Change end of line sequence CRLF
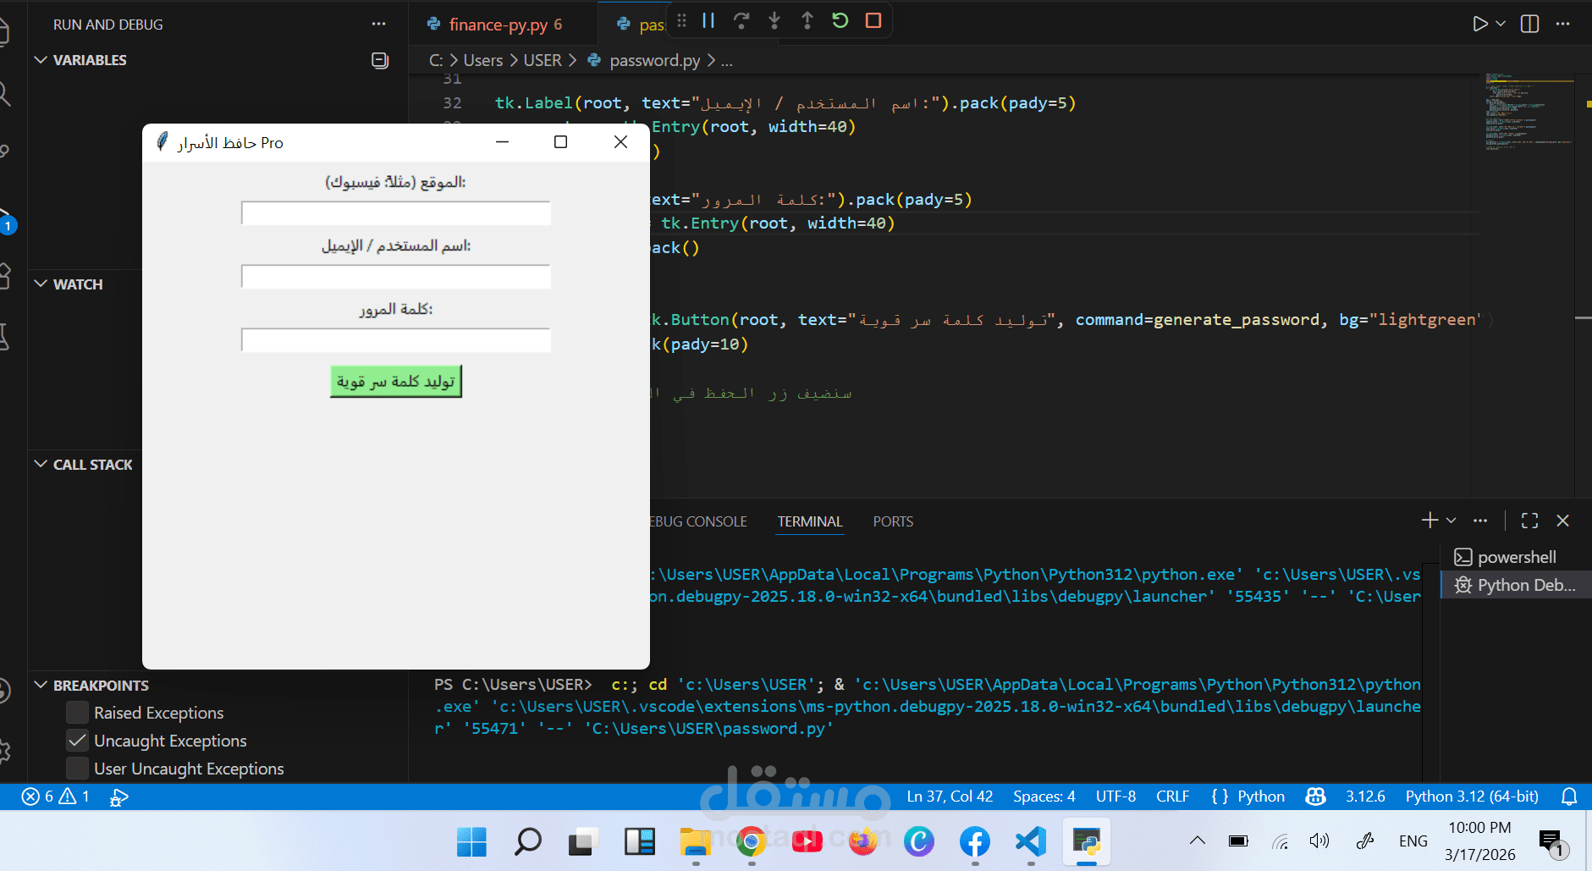The width and height of the screenshot is (1592, 871). tap(1173, 797)
